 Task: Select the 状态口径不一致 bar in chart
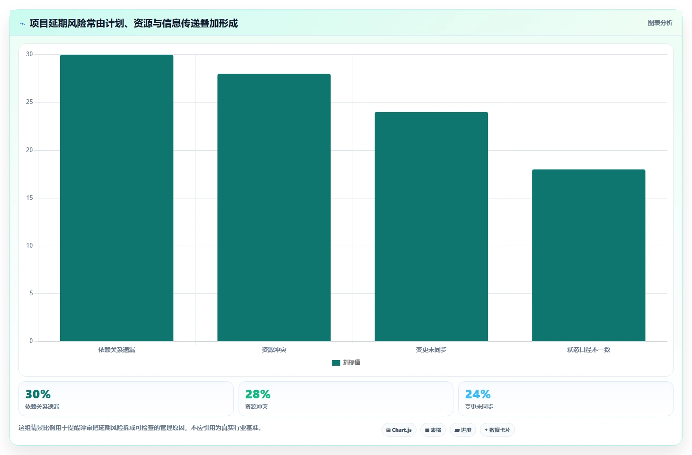pos(589,255)
